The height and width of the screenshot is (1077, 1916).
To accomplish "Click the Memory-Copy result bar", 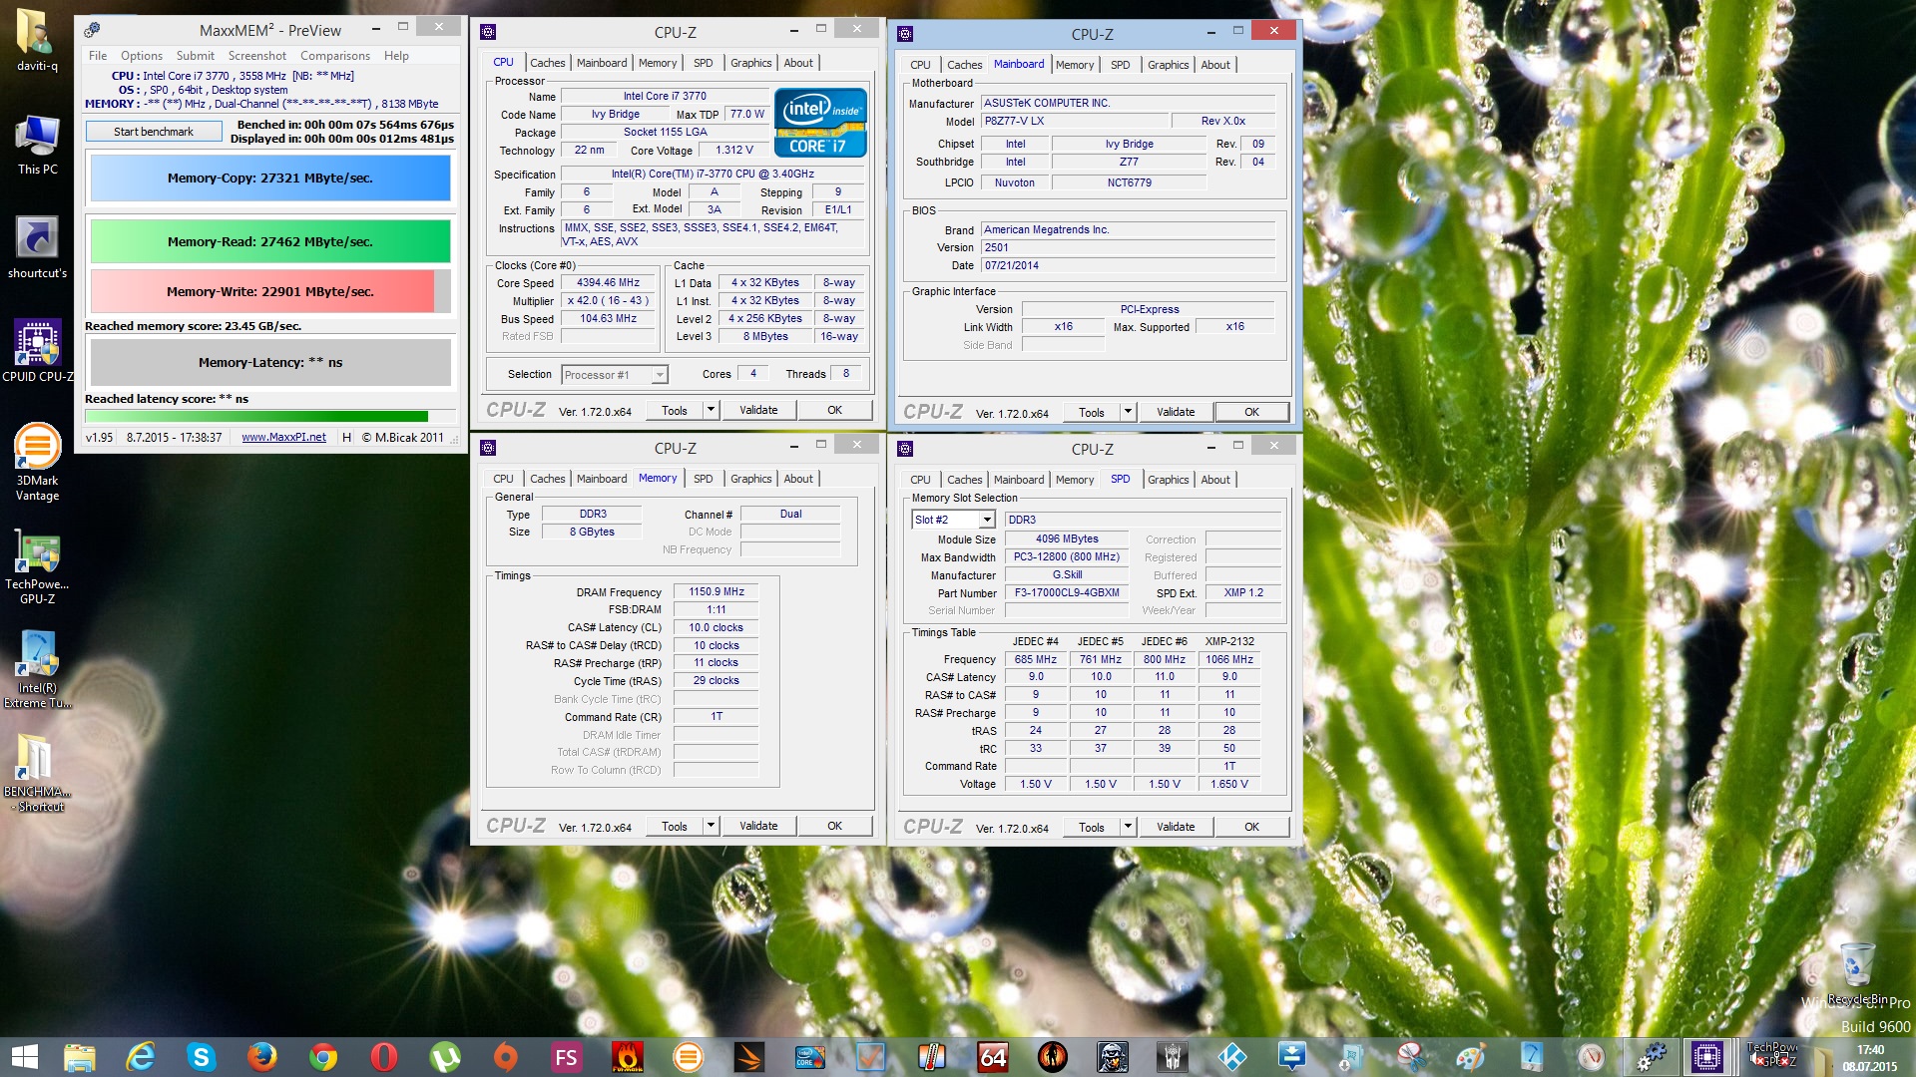I will [270, 179].
